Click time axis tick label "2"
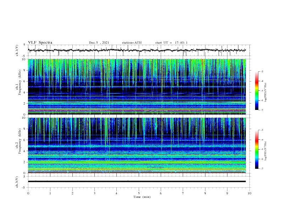Screen dimensions: 281x217 tap(73, 193)
